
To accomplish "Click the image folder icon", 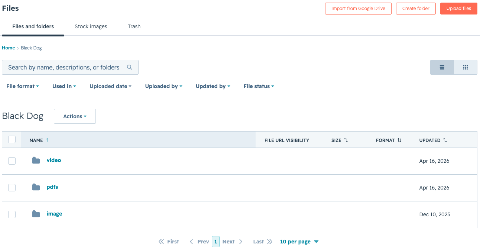I will coord(36,214).
